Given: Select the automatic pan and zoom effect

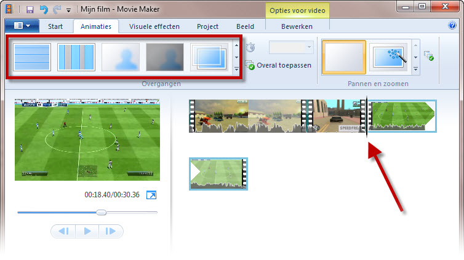Looking at the screenshot, I should coord(388,57).
